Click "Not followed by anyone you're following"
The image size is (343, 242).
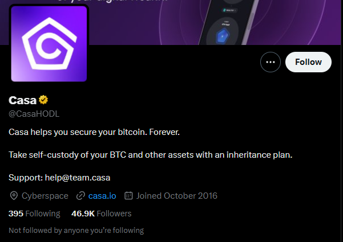[x=76, y=231]
